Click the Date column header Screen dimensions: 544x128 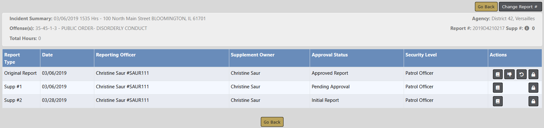[x=47, y=55]
